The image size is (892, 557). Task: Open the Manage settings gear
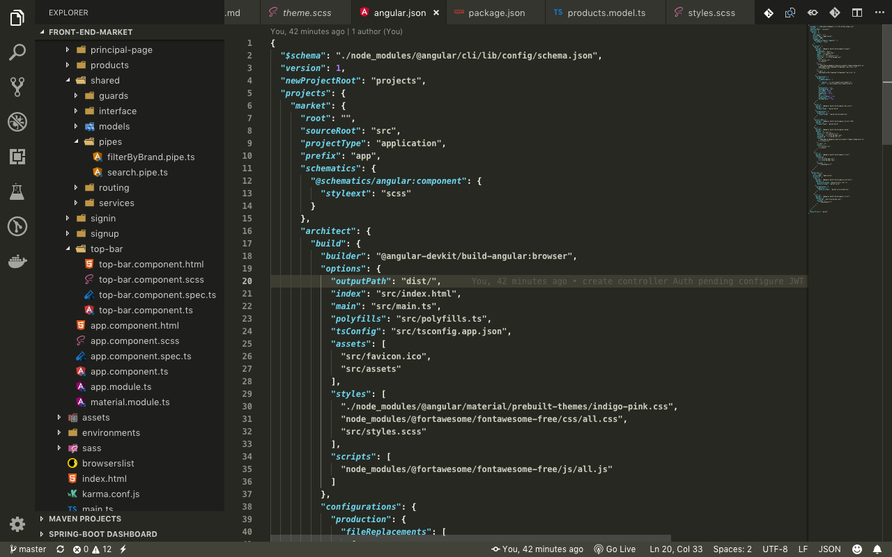click(x=17, y=524)
